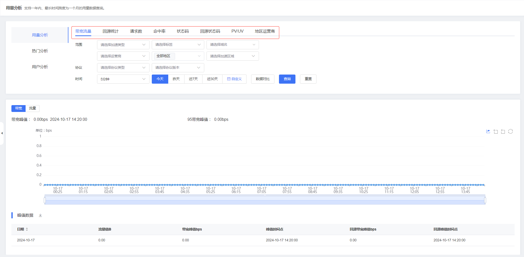Click the right handle of chart zoom slider
This screenshot has width=524, height=257.
[485, 200]
